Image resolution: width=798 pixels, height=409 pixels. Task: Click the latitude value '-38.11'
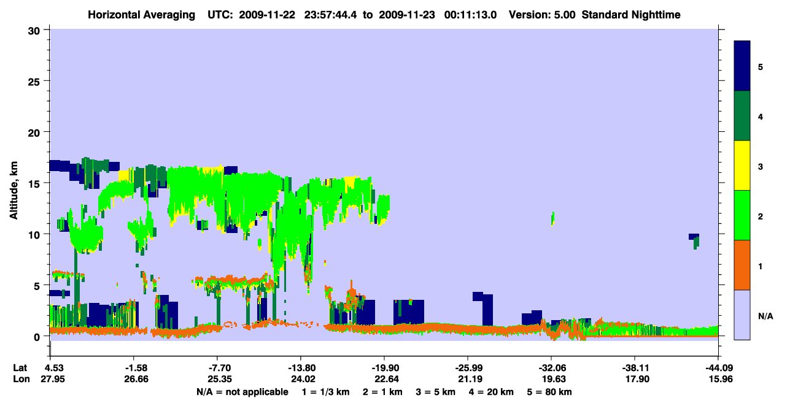(634, 368)
